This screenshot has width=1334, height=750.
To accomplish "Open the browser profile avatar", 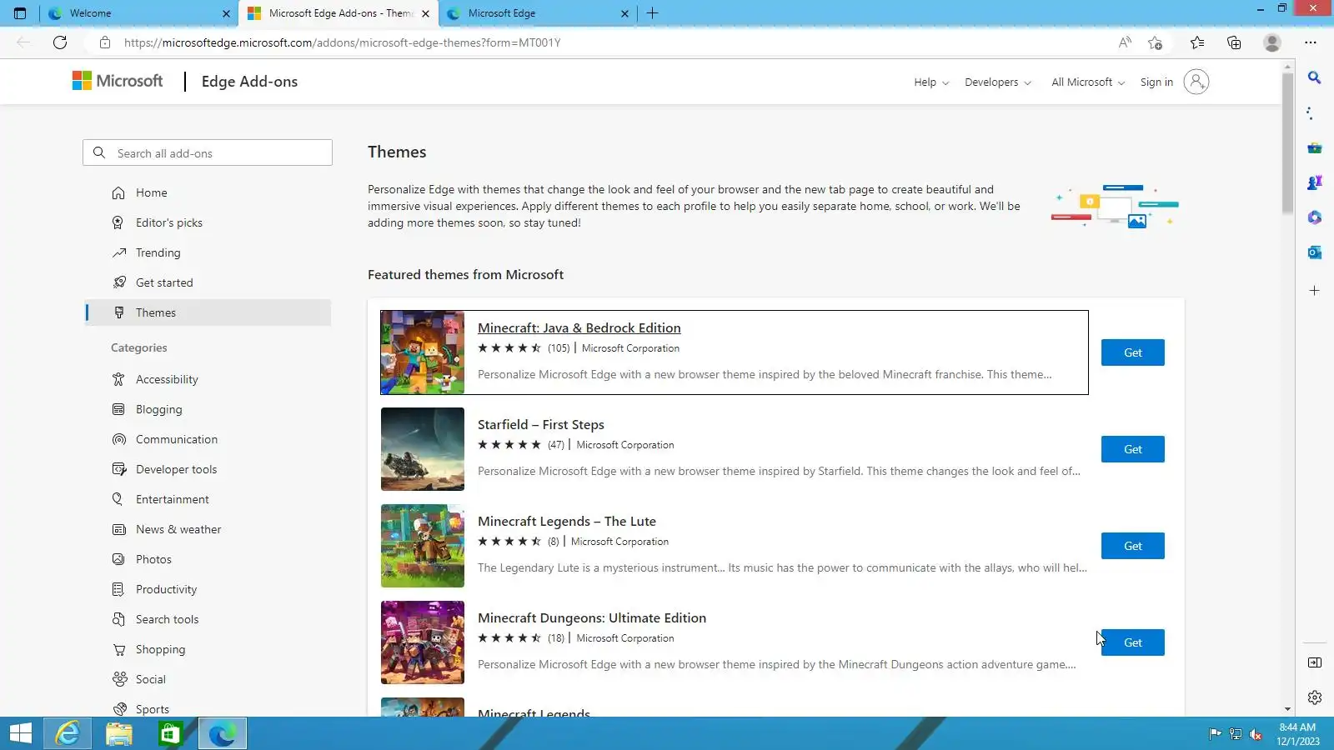I will point(1271,42).
